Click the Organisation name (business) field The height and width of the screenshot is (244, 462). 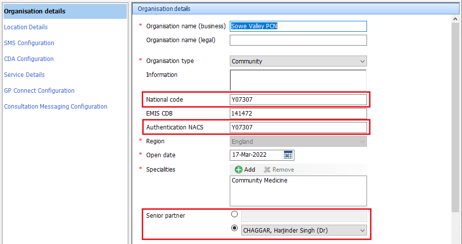[x=298, y=26]
